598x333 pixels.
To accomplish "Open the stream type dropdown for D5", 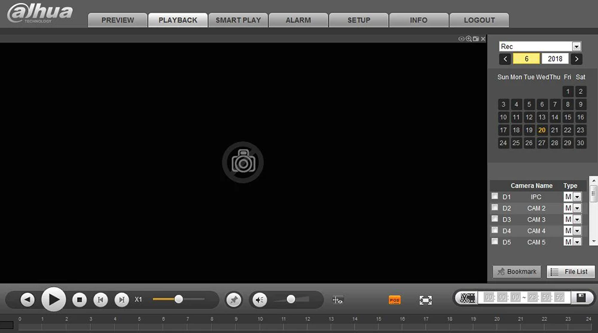I will pyautogui.click(x=577, y=242).
